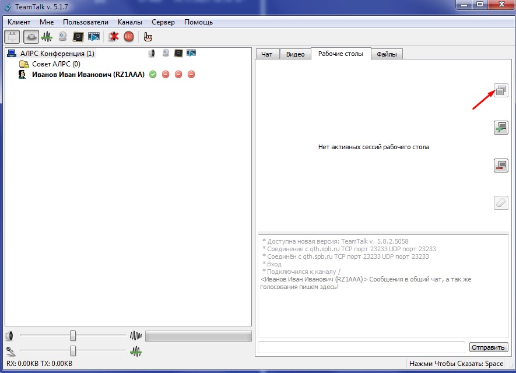516x373 pixels.
Task: Switch to the Файлы tab
Action: [x=387, y=54]
